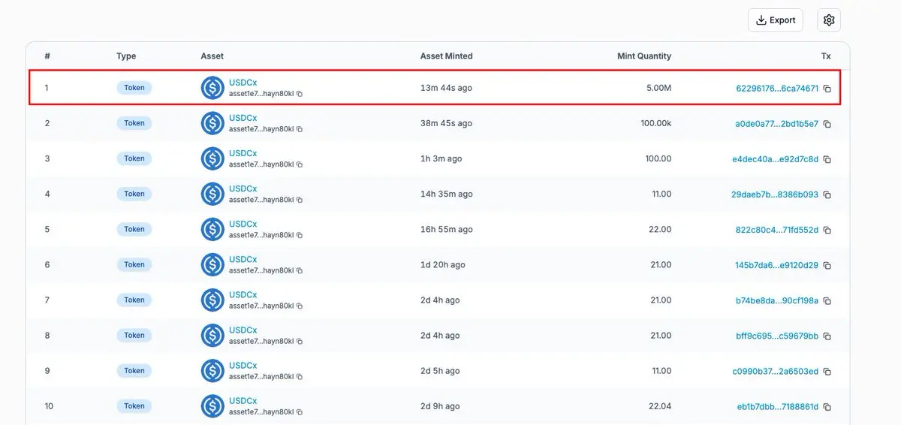
Task: Copy transaction hash 145b7da6...e9120d29
Action: tap(827, 265)
